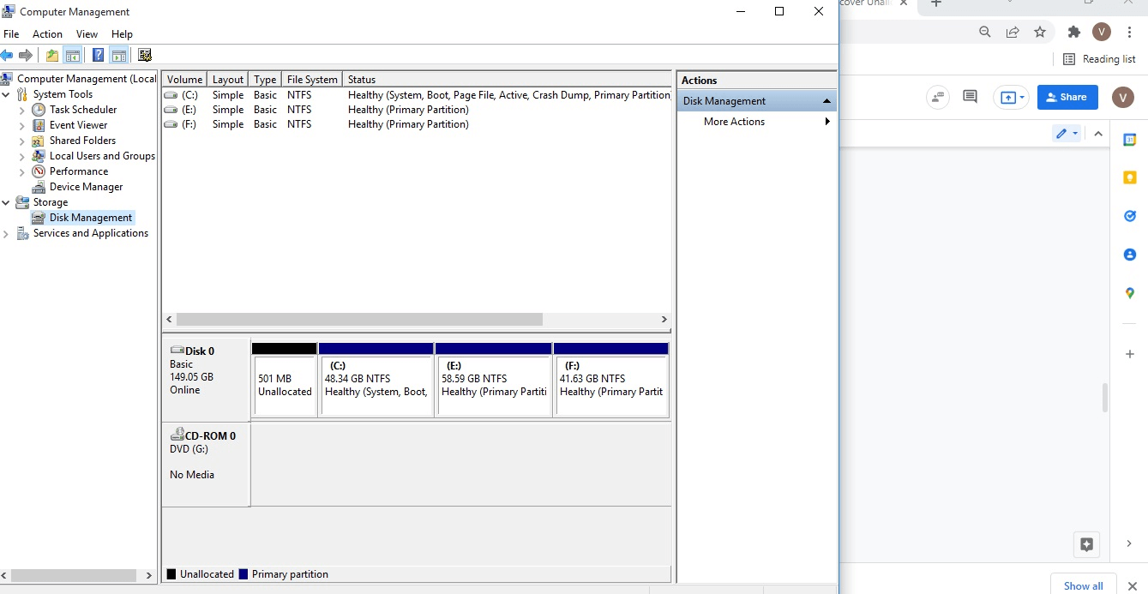Click the Services and Applications icon
This screenshot has width=1148, height=594.
(x=22, y=233)
